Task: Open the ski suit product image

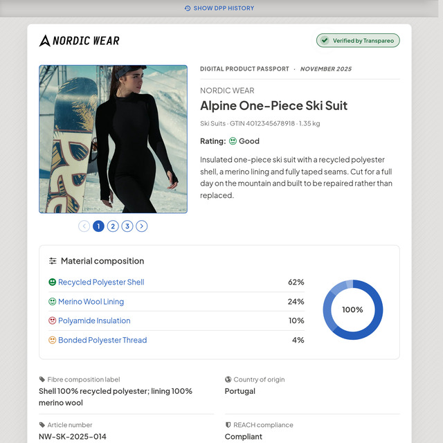Action: (x=113, y=139)
